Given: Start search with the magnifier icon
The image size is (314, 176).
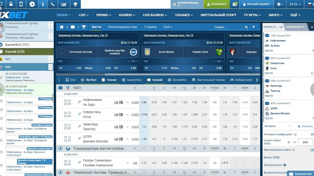Looking at the screenshot, I should click(x=246, y=27).
